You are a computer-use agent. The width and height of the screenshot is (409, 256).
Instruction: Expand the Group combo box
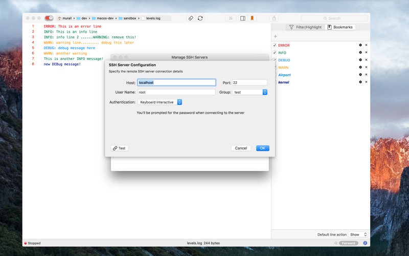[x=265, y=92]
